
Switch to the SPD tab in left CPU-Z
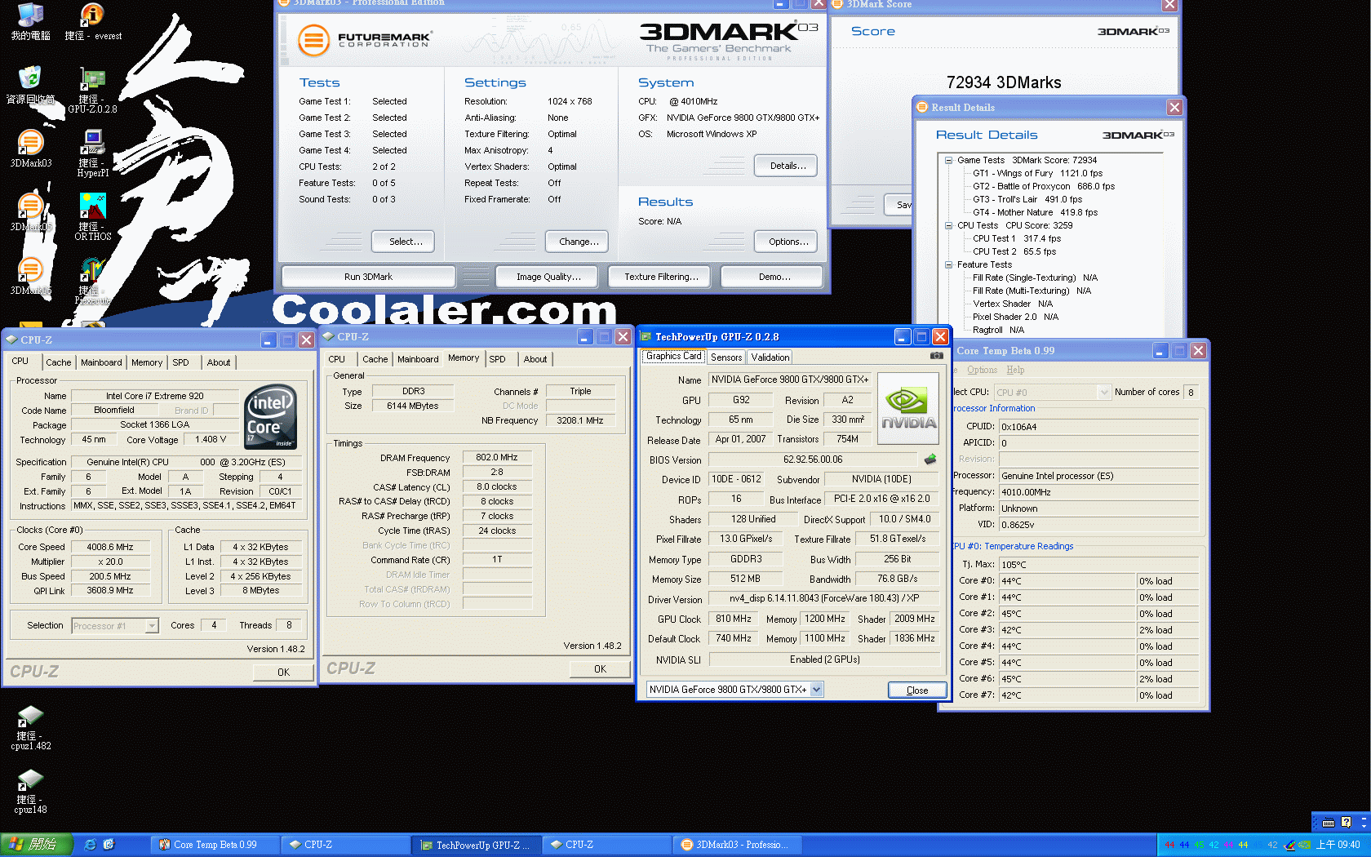180,362
